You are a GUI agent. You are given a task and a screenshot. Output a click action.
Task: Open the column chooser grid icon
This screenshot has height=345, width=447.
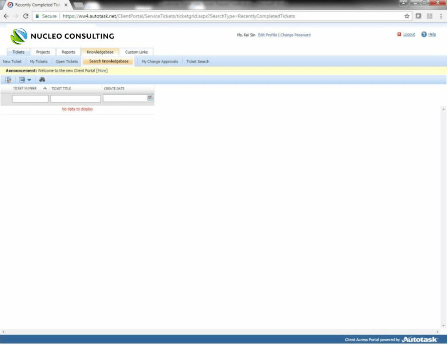coord(8,80)
